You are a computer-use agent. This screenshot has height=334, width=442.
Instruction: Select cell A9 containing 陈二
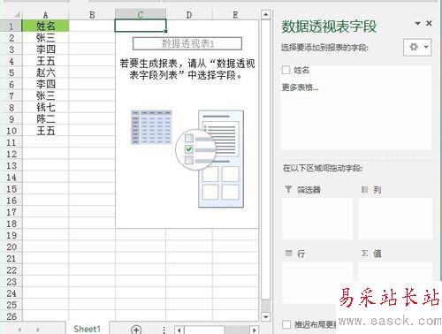(45, 119)
